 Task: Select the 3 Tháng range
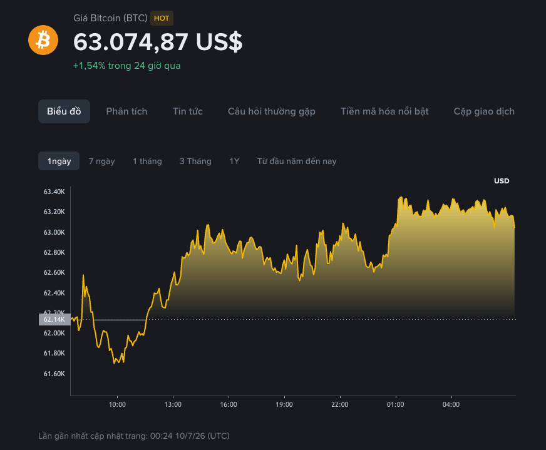pyautogui.click(x=195, y=161)
